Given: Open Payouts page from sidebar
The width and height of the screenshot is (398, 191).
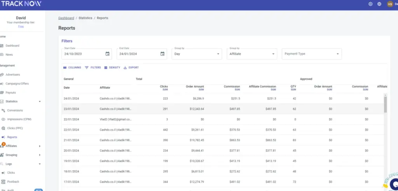Looking at the screenshot, I should tap(10, 92).
